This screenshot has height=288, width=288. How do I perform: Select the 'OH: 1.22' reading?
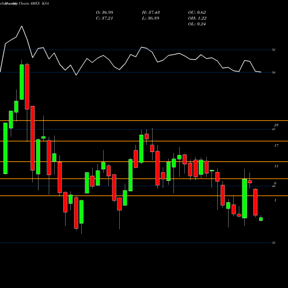pyautogui.click(x=197, y=18)
